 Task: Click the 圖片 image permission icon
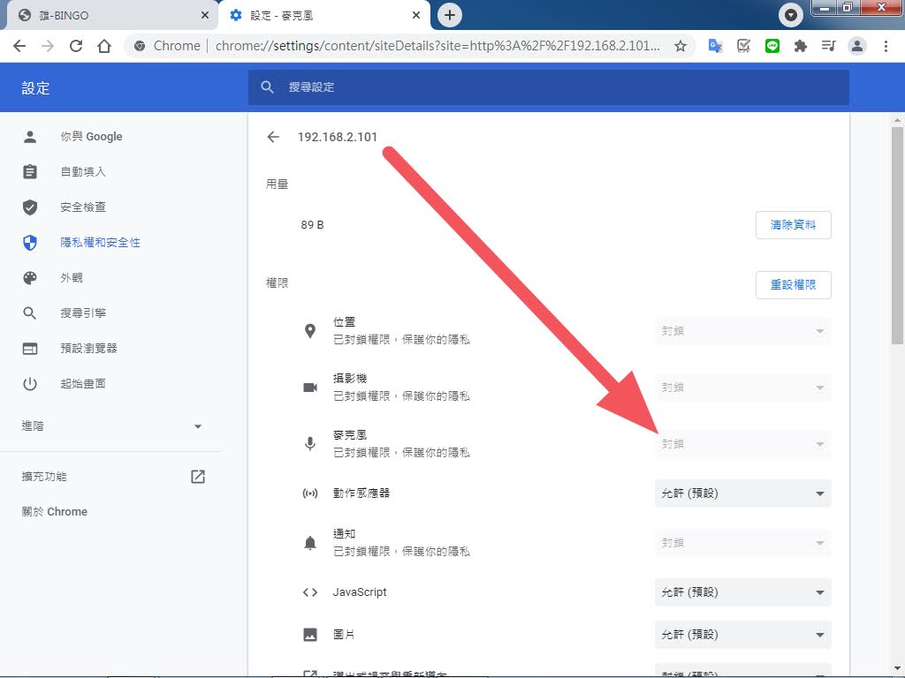pyautogui.click(x=310, y=634)
